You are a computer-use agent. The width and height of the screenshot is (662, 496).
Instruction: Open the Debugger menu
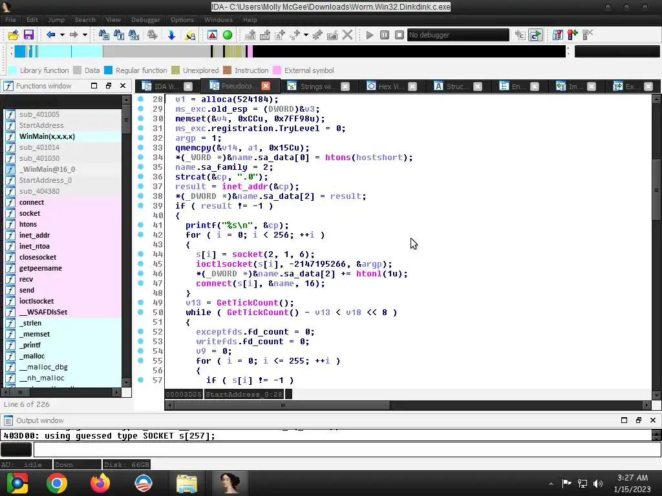click(x=145, y=20)
